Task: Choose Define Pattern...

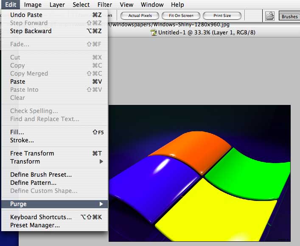Action: coord(55,183)
